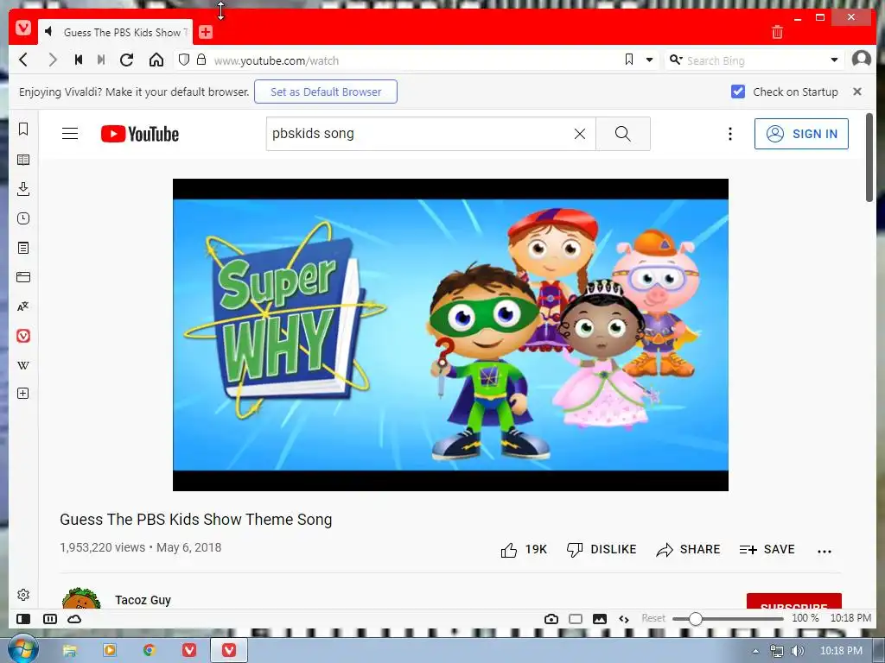The height and width of the screenshot is (663, 885).
Task: Go to the YouTube home logo
Action: pos(140,134)
